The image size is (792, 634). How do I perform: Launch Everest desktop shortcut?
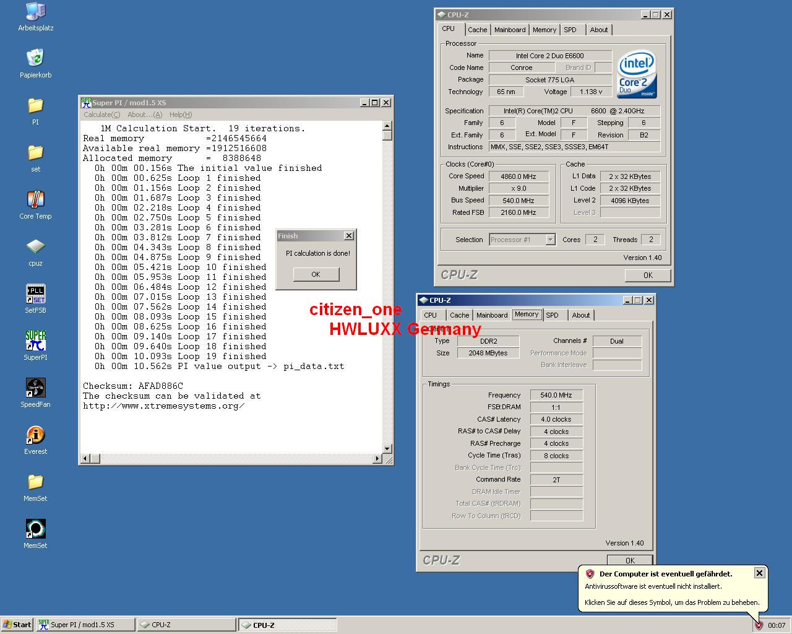(35, 440)
